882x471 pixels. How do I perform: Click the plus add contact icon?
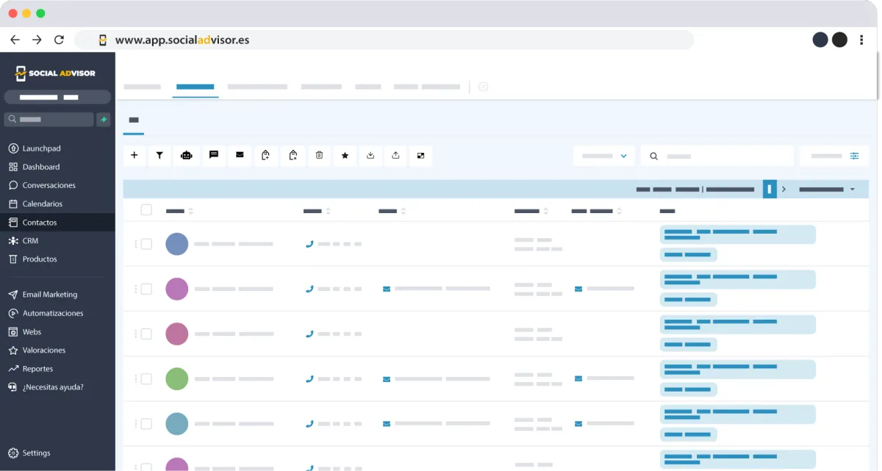(134, 155)
